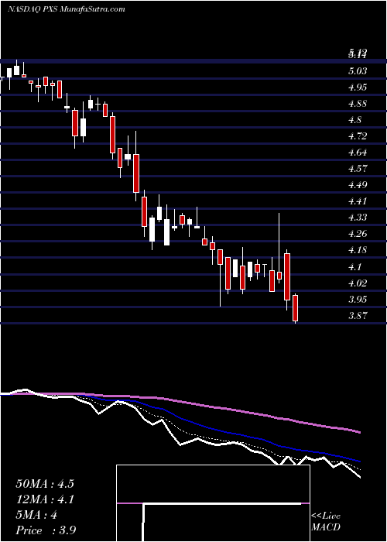Click the 4.64 price axis label
Image resolution: width=387 pixels, height=542 pixels.
click(x=358, y=153)
